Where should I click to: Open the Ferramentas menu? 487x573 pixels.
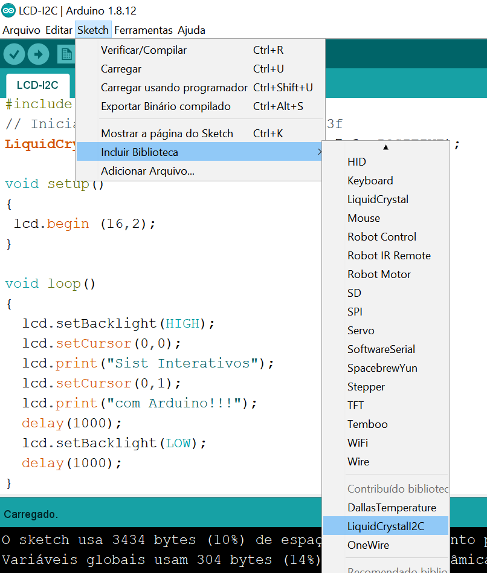(143, 30)
